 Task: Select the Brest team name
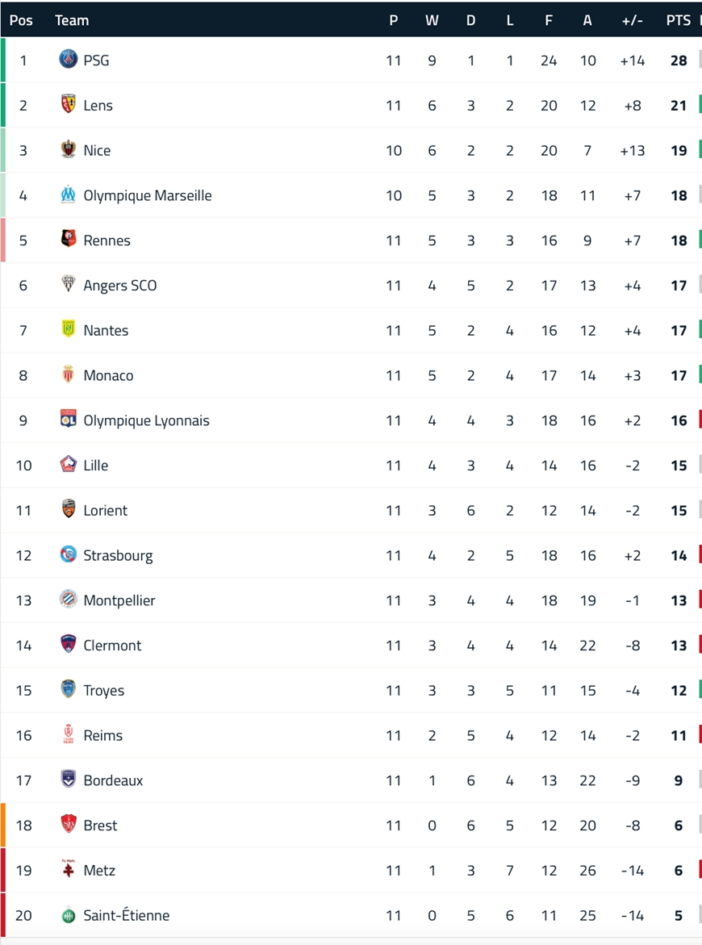click(100, 826)
